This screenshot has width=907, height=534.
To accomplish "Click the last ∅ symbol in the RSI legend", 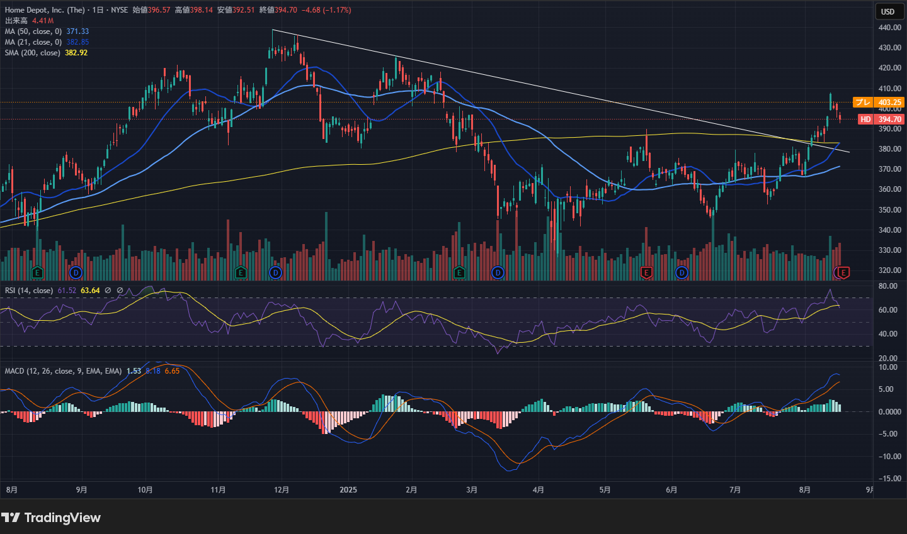I will [x=120, y=291].
